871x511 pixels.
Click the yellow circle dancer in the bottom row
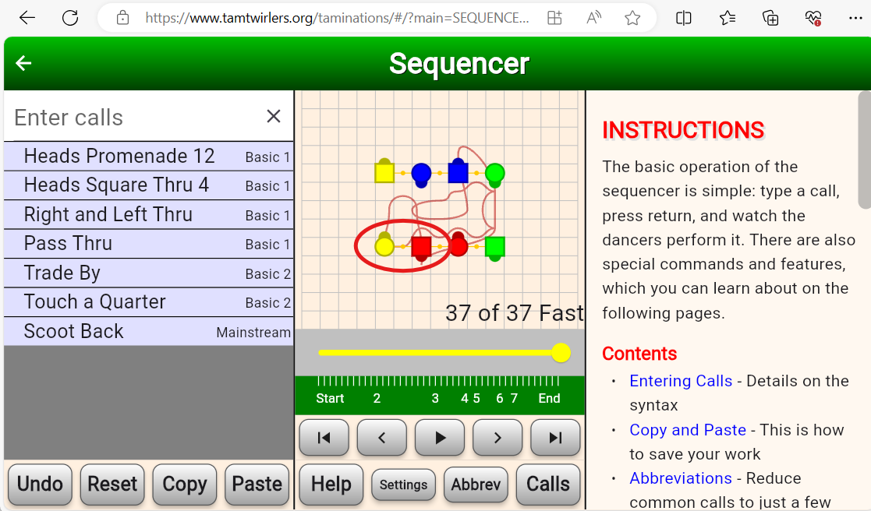click(384, 245)
